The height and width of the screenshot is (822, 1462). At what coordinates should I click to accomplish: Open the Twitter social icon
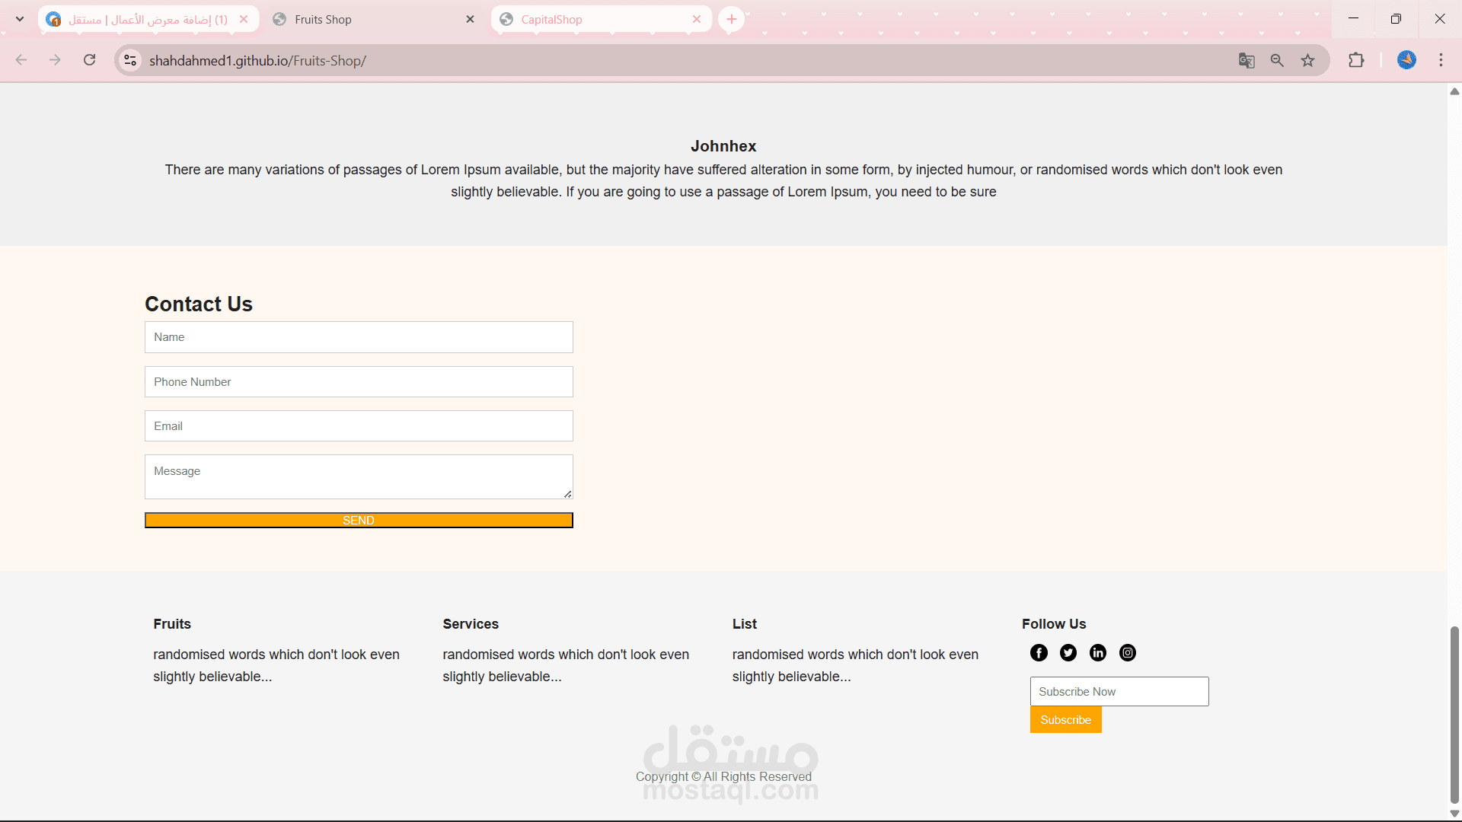point(1068,653)
